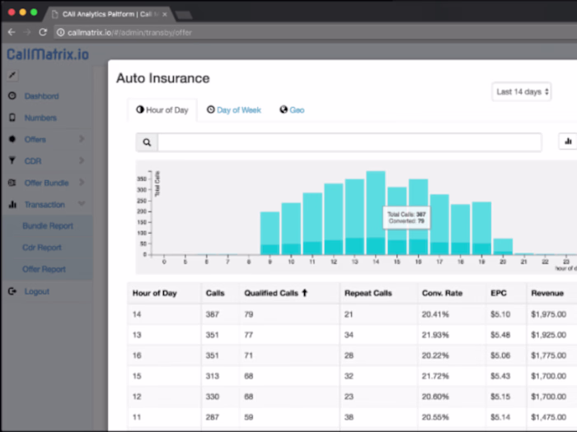This screenshot has width=577, height=432.
Task: Switch to the Geo tab
Action: click(292, 109)
